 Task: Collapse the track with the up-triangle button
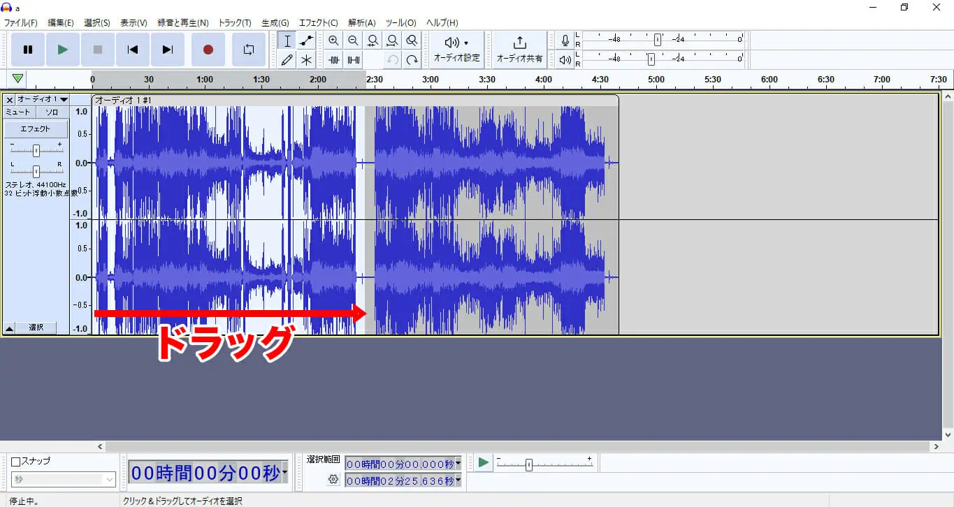pos(10,328)
